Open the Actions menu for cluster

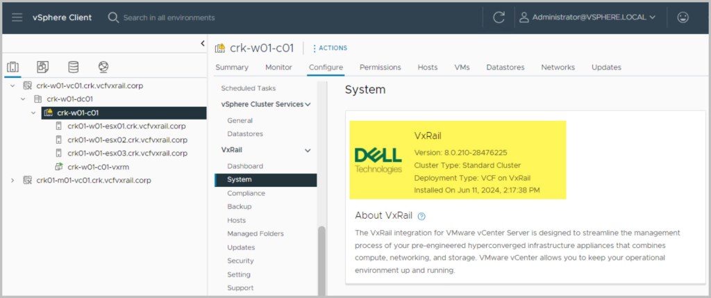(330, 48)
